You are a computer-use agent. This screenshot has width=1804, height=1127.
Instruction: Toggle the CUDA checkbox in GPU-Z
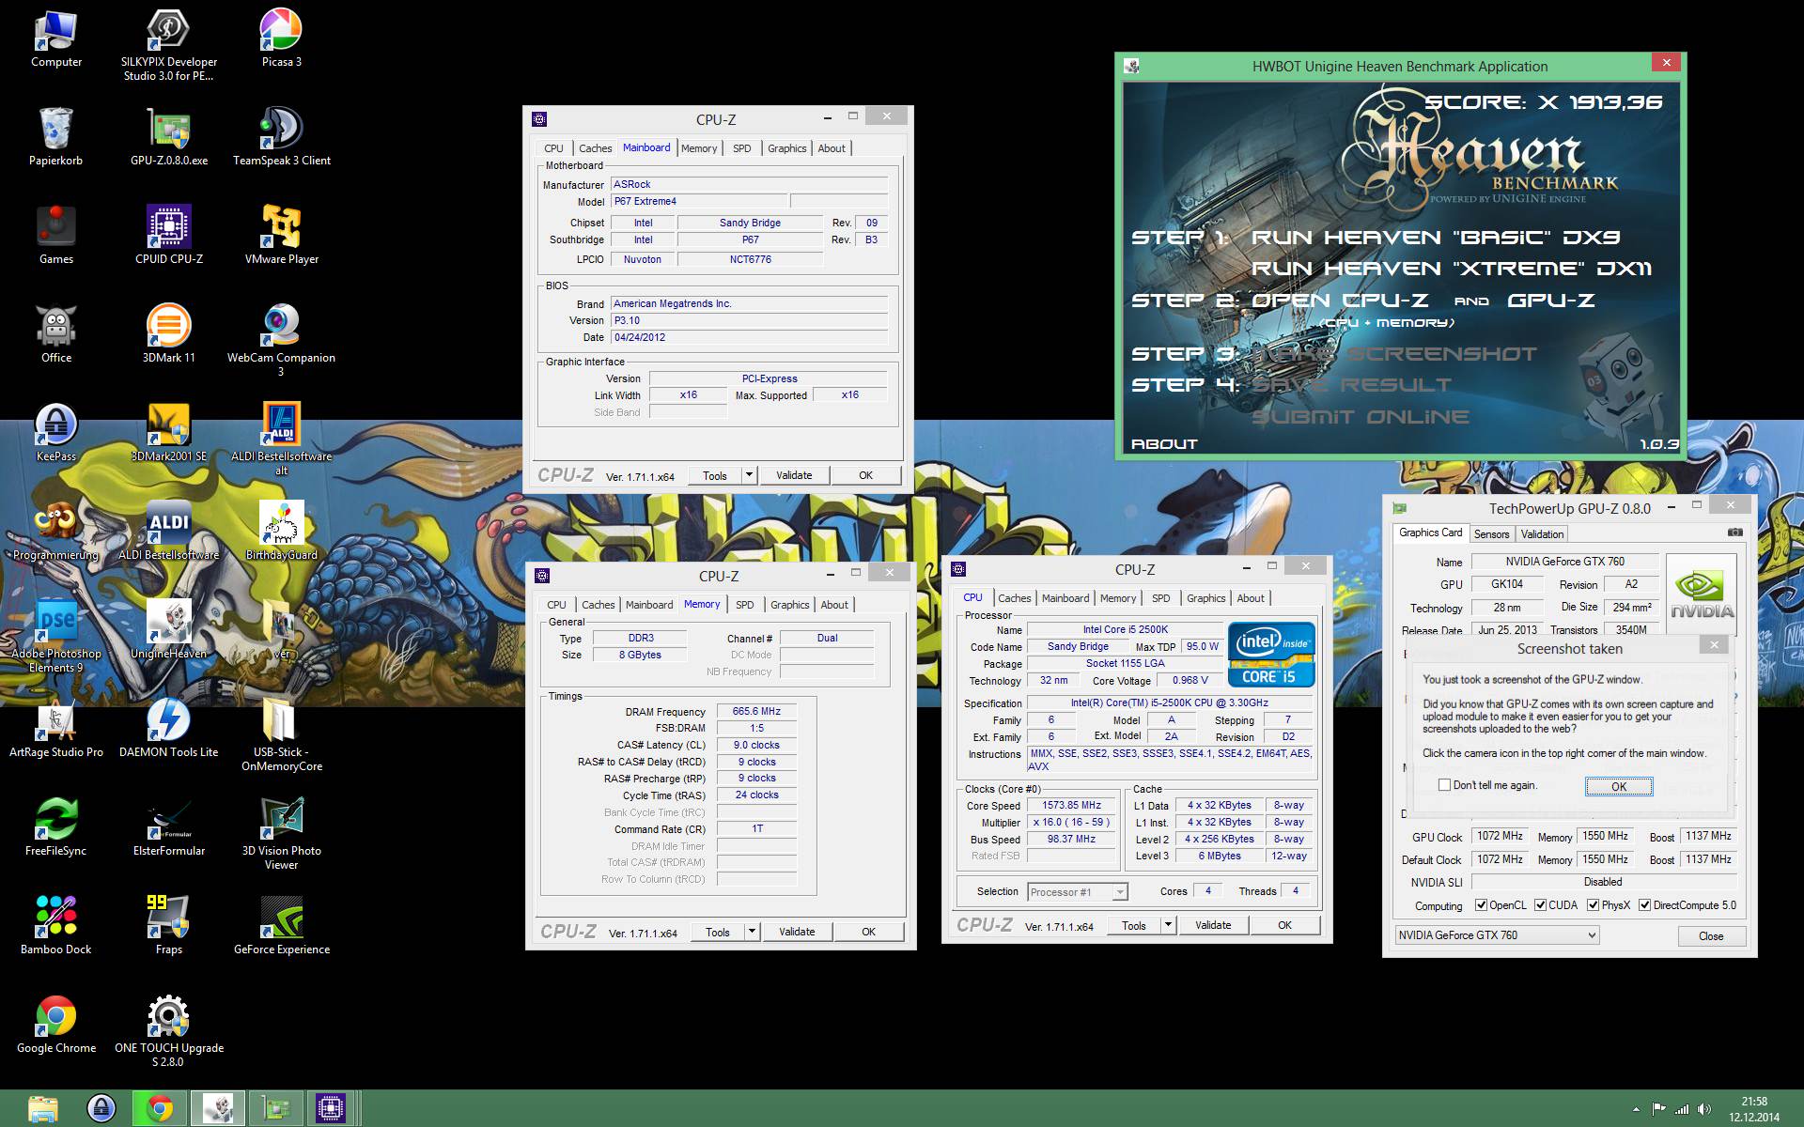pyautogui.click(x=1540, y=905)
